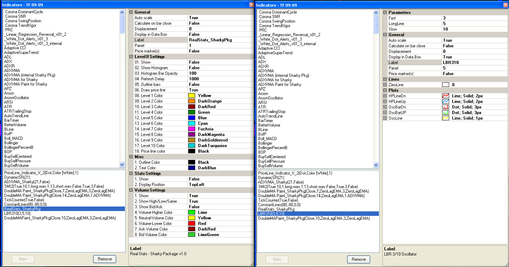
Task: Expand the OscLine plot entry
Action: 385,118
